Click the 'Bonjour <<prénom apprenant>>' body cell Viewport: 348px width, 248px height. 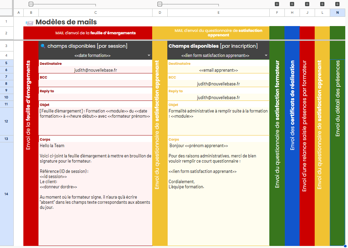pyautogui.click(x=218, y=194)
